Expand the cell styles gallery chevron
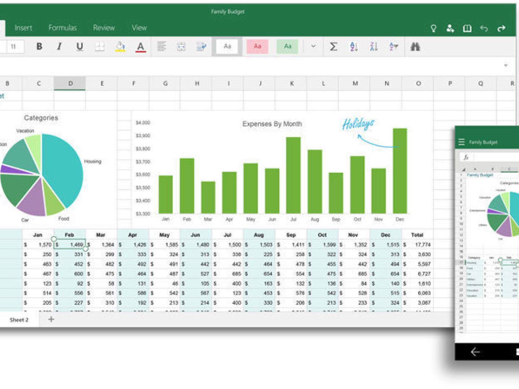 click(x=313, y=46)
